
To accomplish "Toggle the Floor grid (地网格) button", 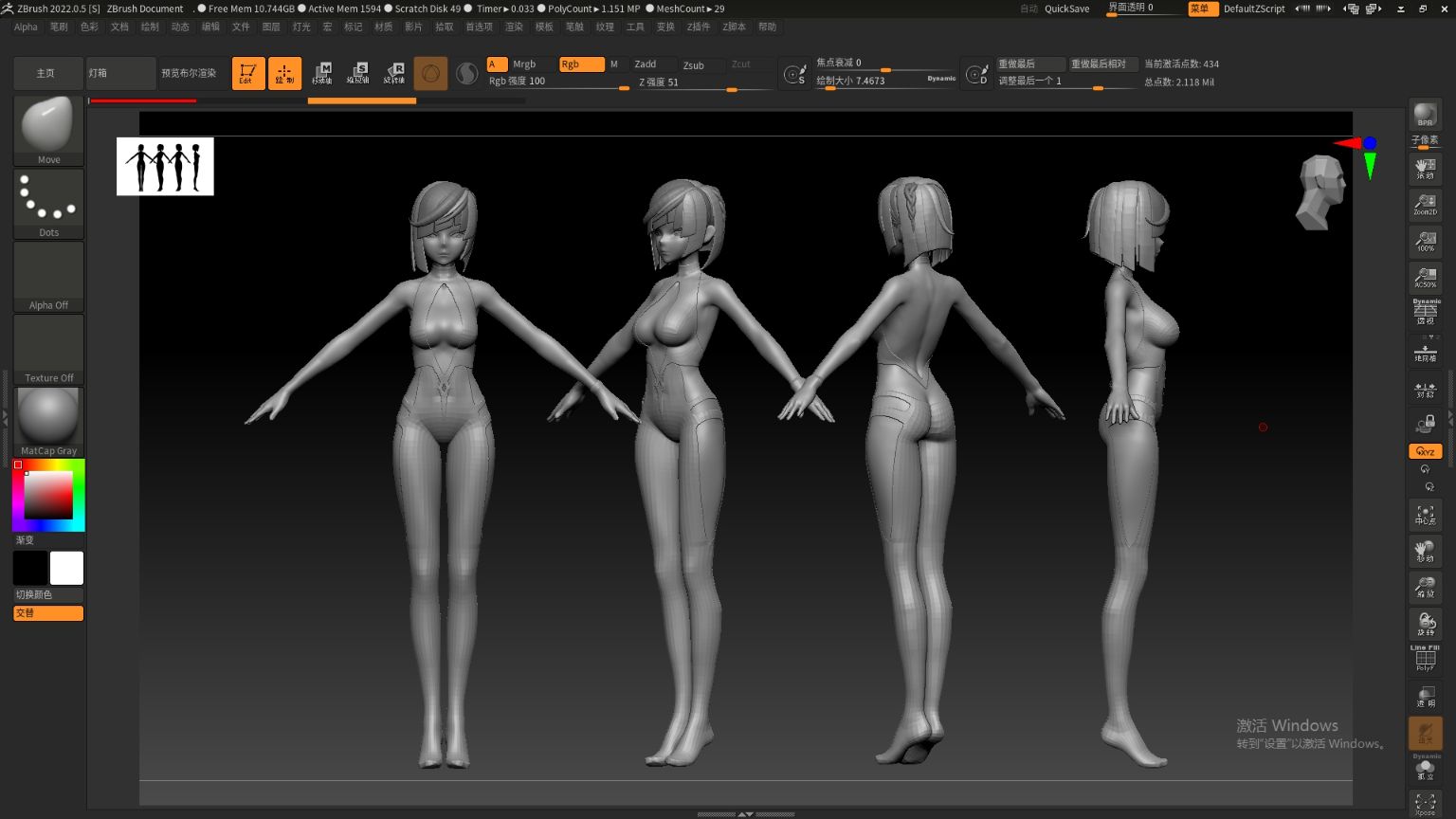I will [1425, 353].
